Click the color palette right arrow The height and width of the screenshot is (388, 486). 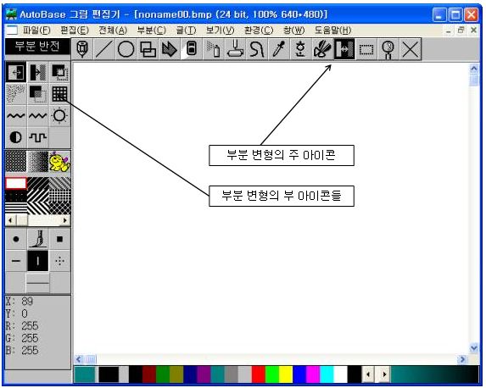click(384, 374)
